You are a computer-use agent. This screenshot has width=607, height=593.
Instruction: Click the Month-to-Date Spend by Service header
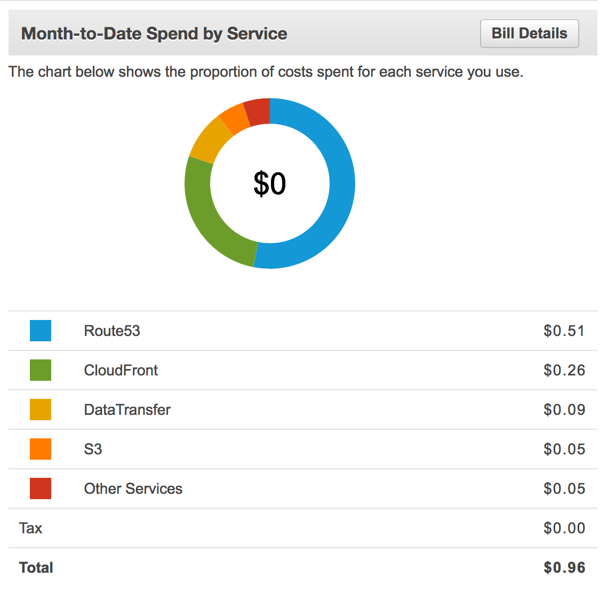[154, 34]
